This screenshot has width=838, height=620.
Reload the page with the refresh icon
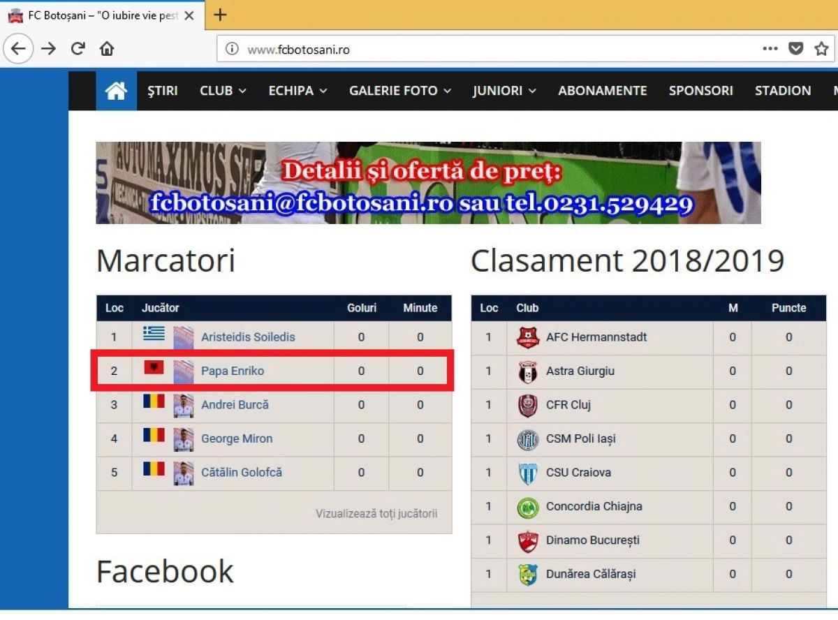pos(78,49)
